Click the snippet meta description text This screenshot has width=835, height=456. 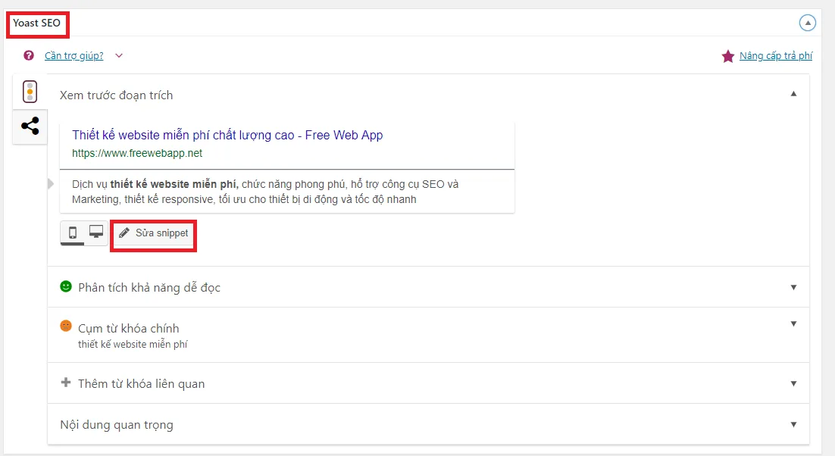tap(265, 192)
